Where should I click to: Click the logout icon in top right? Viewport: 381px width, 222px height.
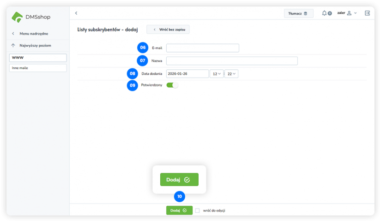pos(367,13)
